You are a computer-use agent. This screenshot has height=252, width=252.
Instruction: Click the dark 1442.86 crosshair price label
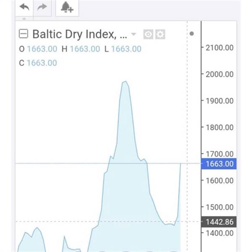[x=219, y=222]
